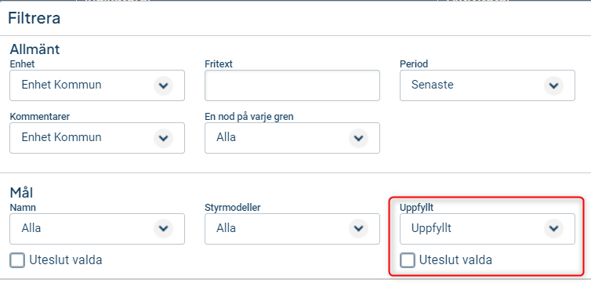Viewport: 591px width, 283px height.
Task: Check 'Uteslut valda' under the Uppfyllt dropdown
Action: pyautogui.click(x=408, y=260)
